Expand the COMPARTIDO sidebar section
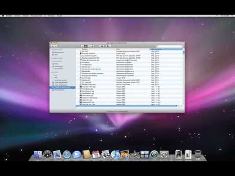The image size is (235, 176). 56,58
